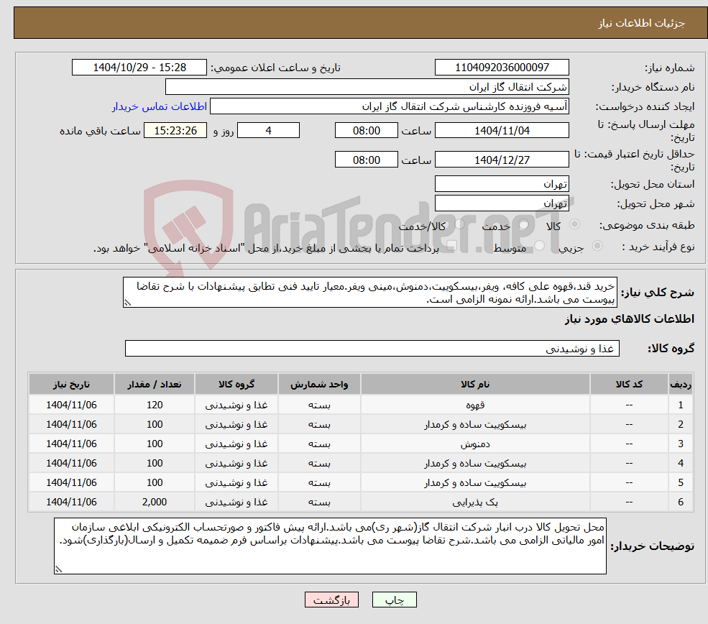
Task: Click the 08:00 time field next to ساعت
Action: (x=367, y=130)
